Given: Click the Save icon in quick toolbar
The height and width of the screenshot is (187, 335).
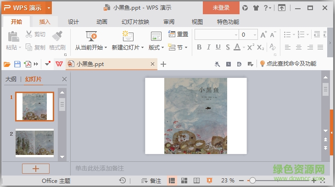Looking at the screenshot, I should click(17, 64).
